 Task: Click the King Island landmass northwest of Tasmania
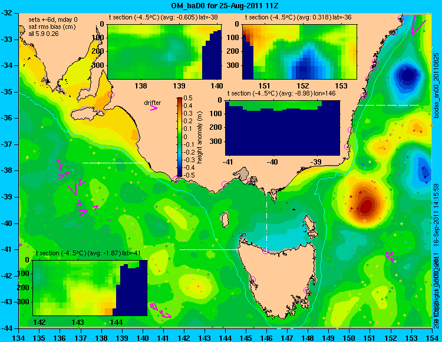225,219
